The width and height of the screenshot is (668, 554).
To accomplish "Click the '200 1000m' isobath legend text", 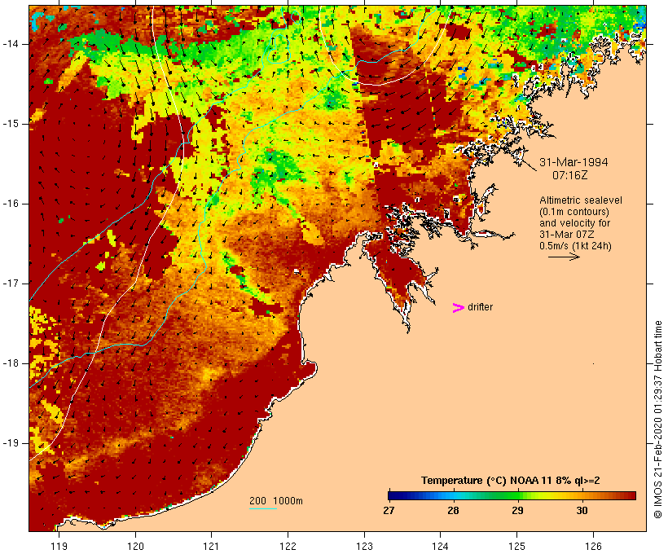I will click(276, 501).
